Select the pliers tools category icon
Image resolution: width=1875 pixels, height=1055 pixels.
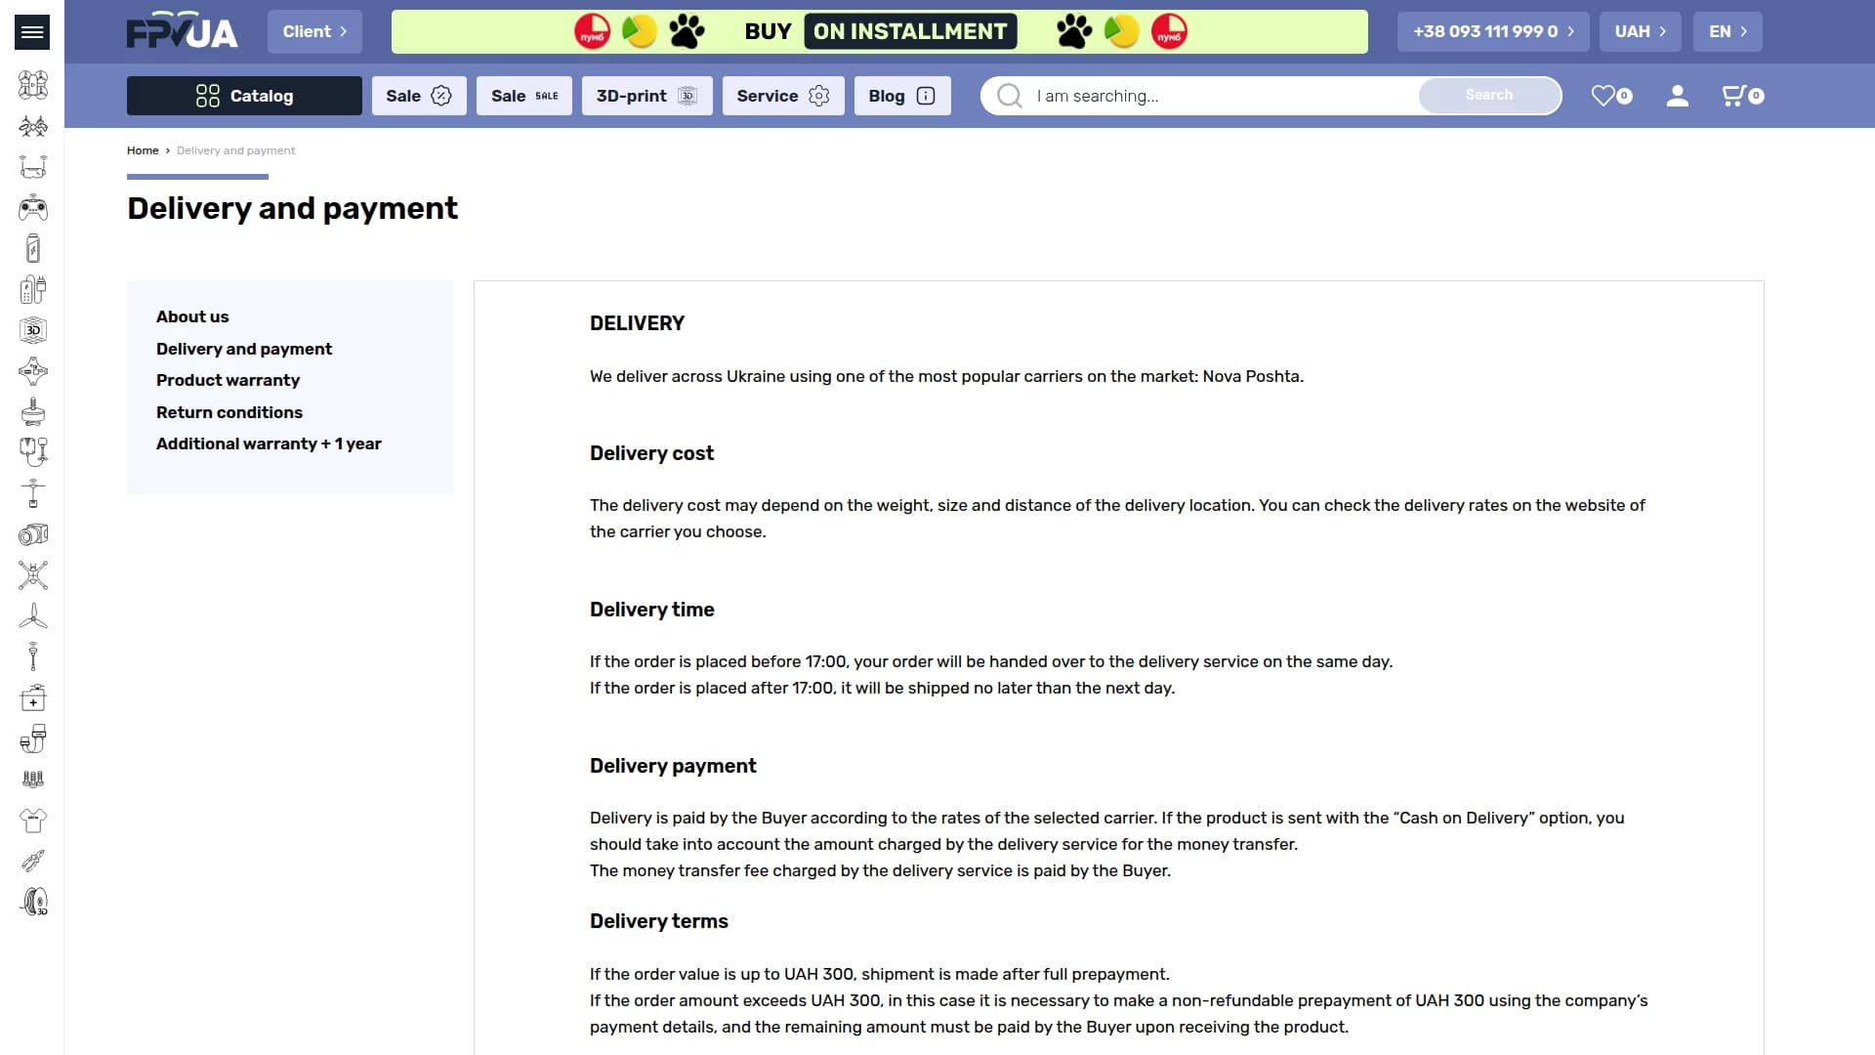(32, 861)
